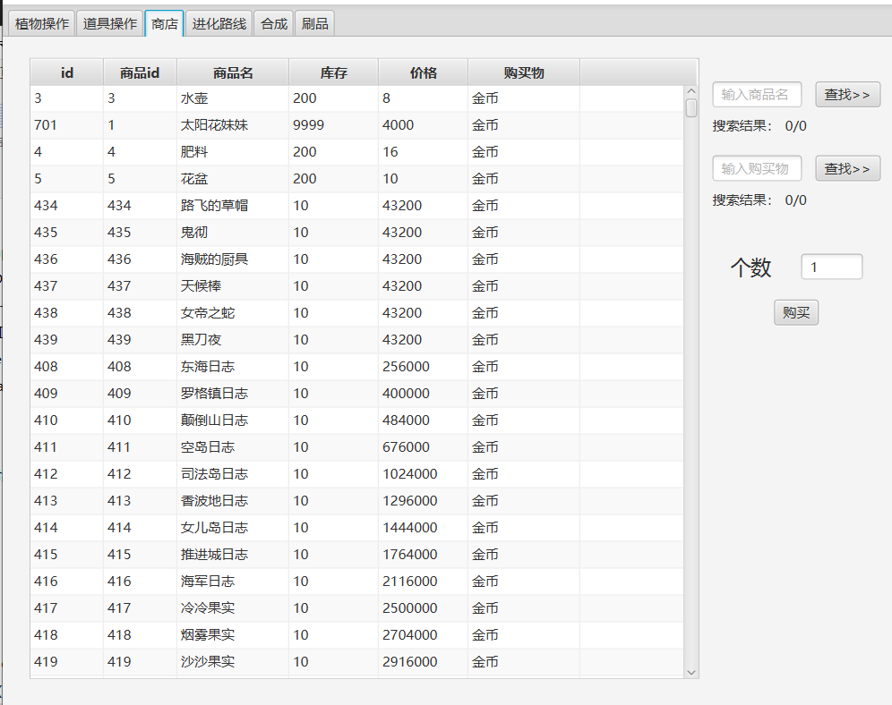
Task: Click 查找>> button next to 输入商品名
Action: coord(847,94)
